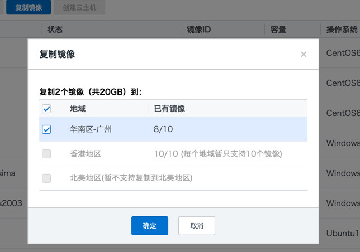The height and width of the screenshot is (252, 360).
Task: Select the Ubuntu operating system table cell
Action: [342, 232]
